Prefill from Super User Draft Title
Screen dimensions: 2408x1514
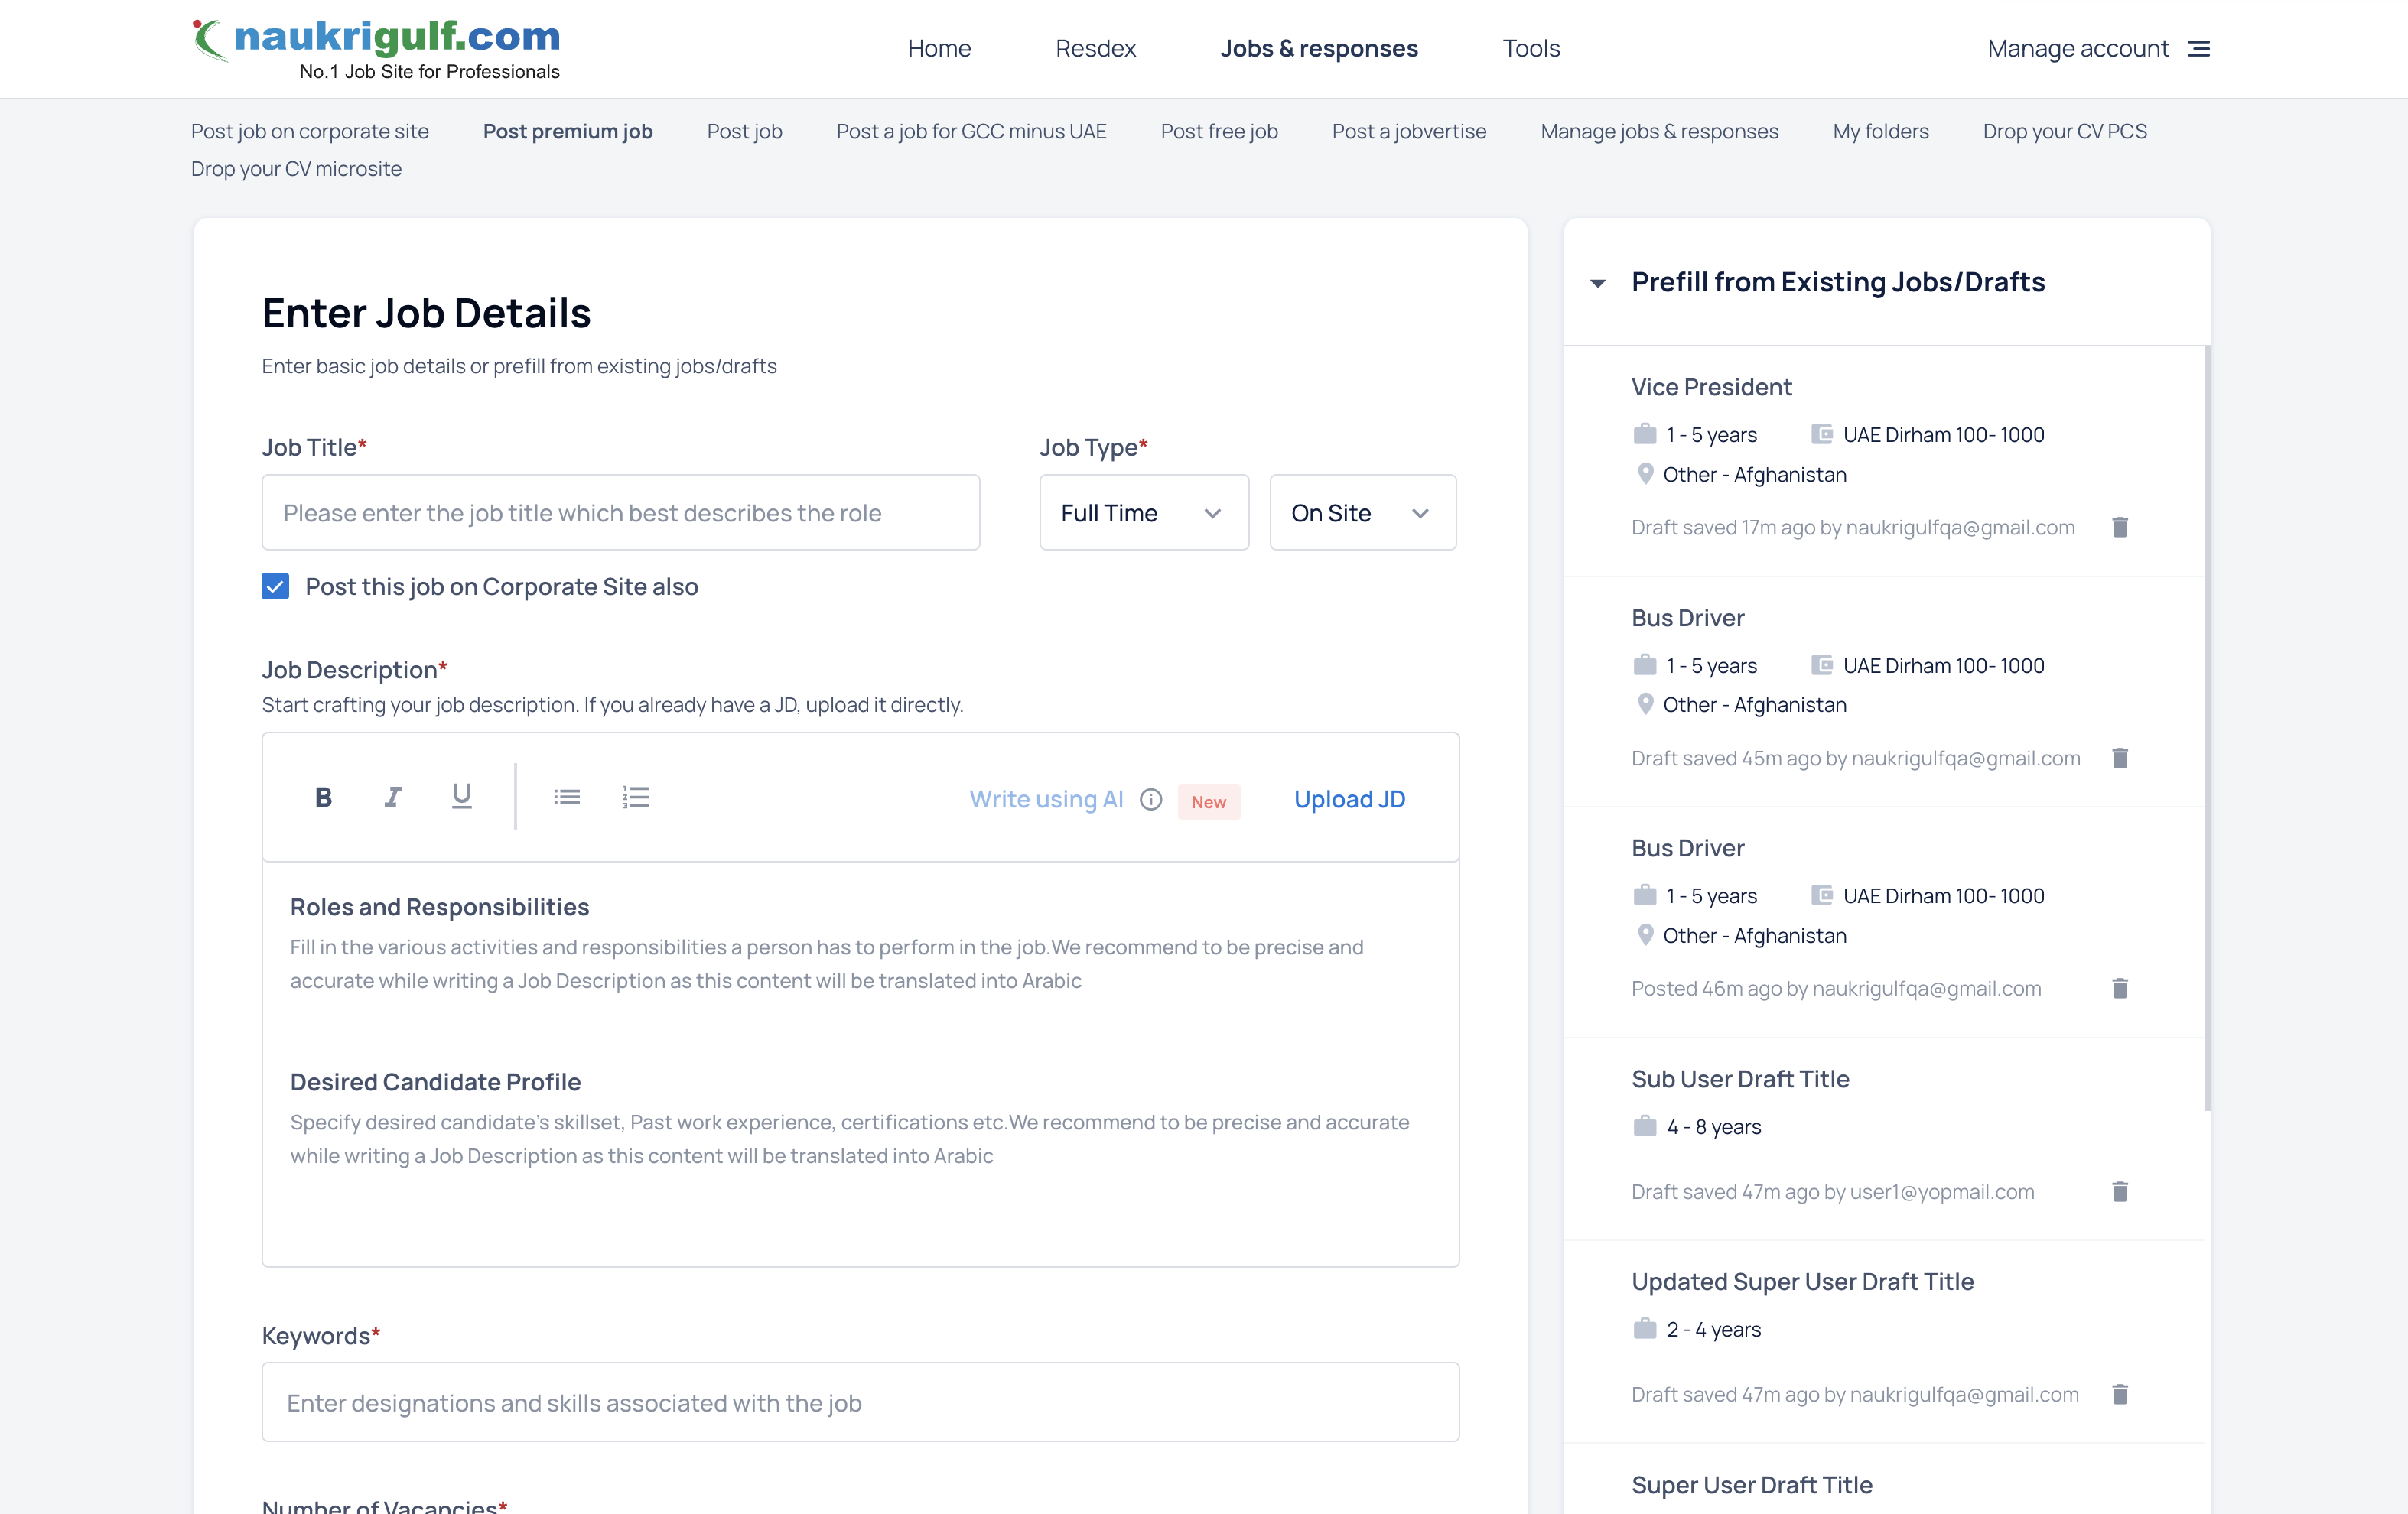point(1751,1485)
